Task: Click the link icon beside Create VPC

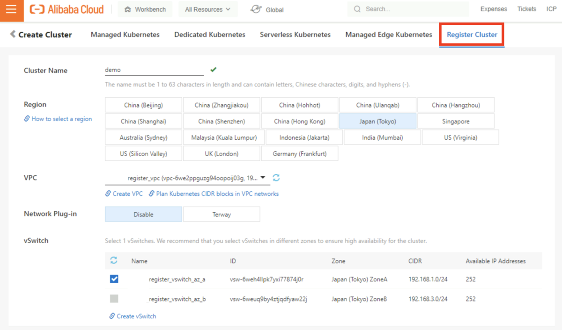Action: (108, 194)
